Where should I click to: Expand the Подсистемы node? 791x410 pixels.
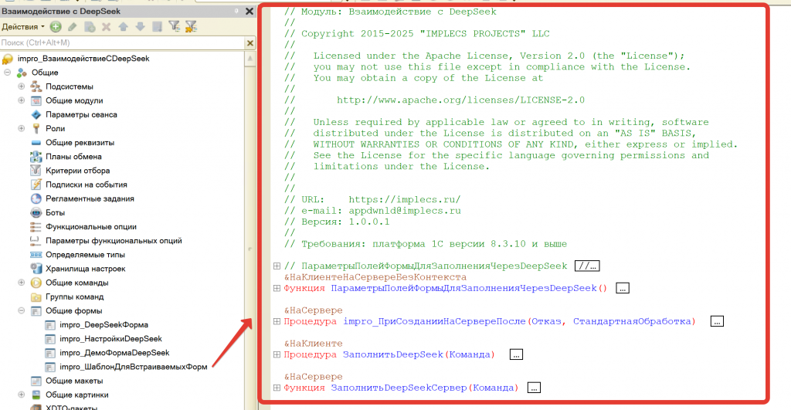click(x=22, y=86)
